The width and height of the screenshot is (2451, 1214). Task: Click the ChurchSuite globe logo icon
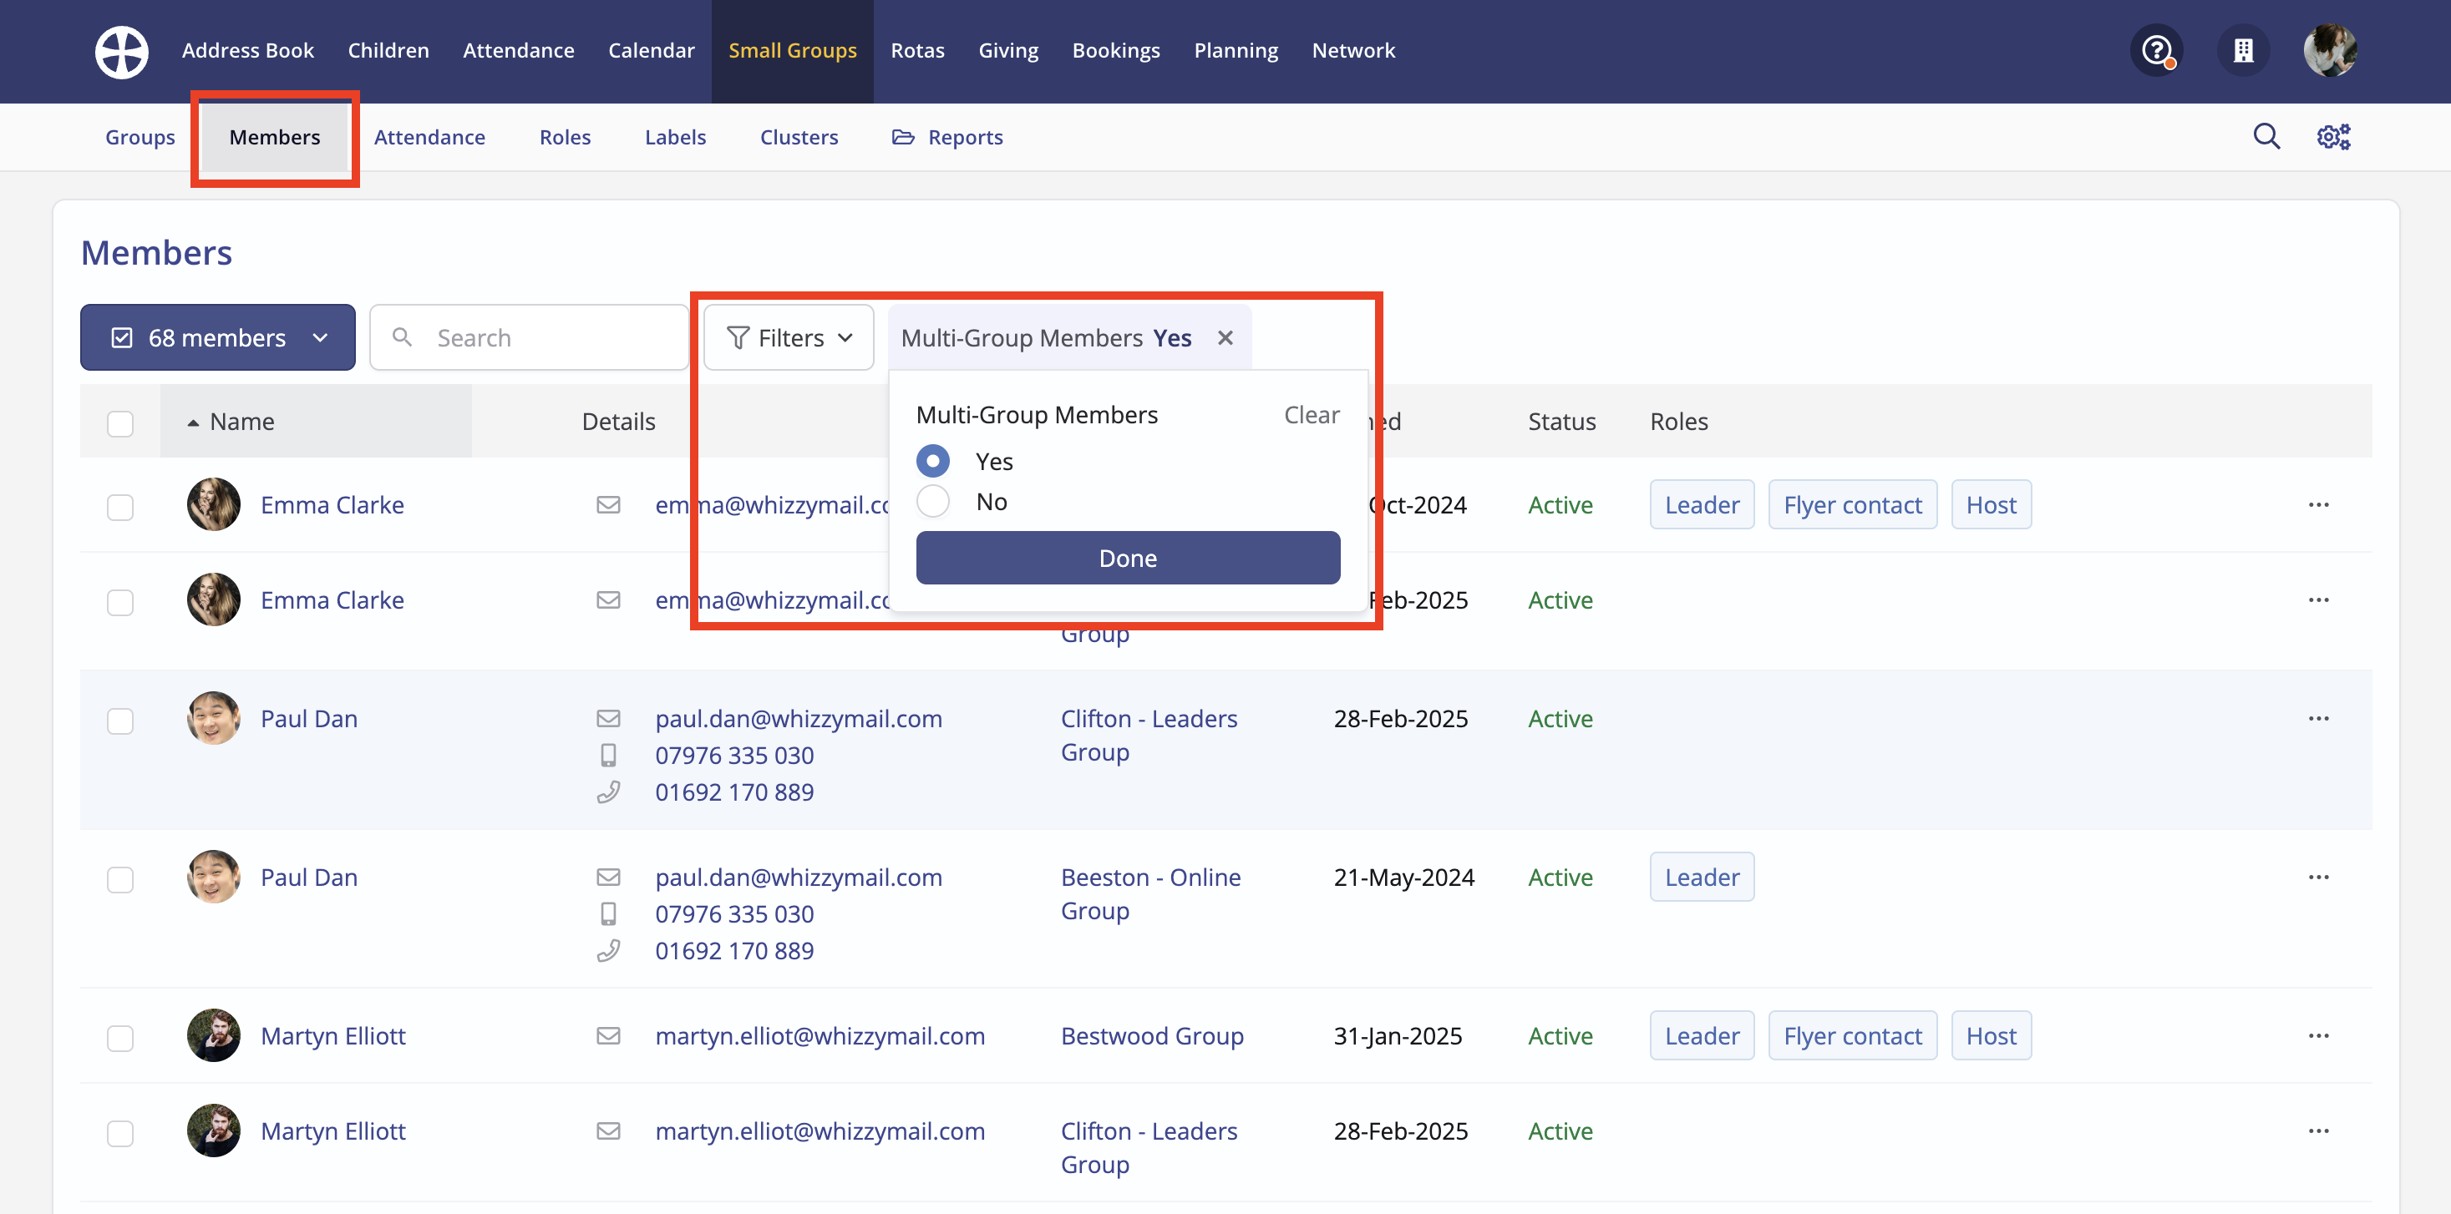point(122,51)
